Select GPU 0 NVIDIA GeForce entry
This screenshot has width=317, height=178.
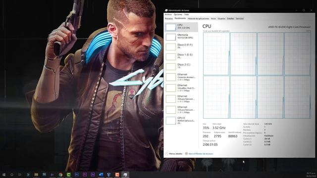181,121
